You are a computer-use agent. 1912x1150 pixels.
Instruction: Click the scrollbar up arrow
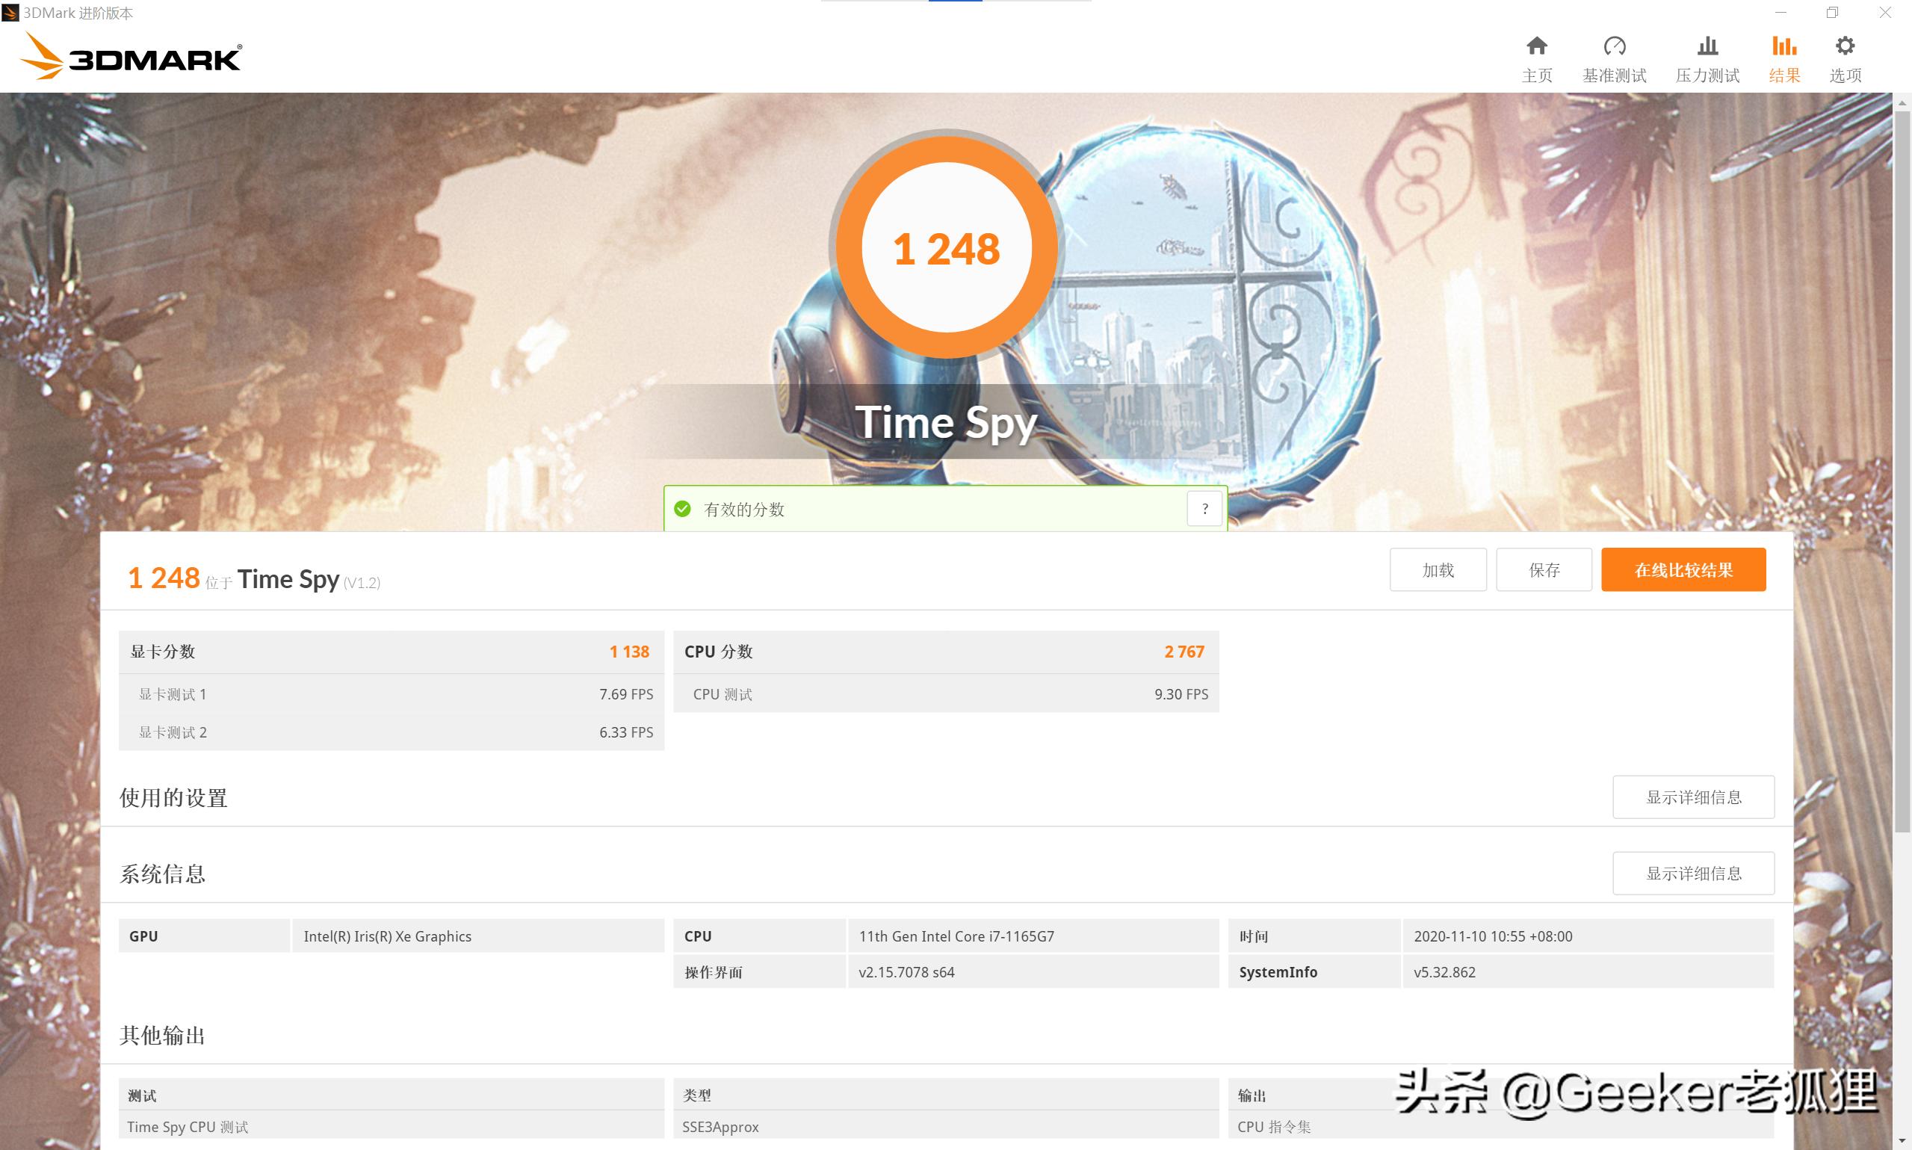click(x=1902, y=102)
